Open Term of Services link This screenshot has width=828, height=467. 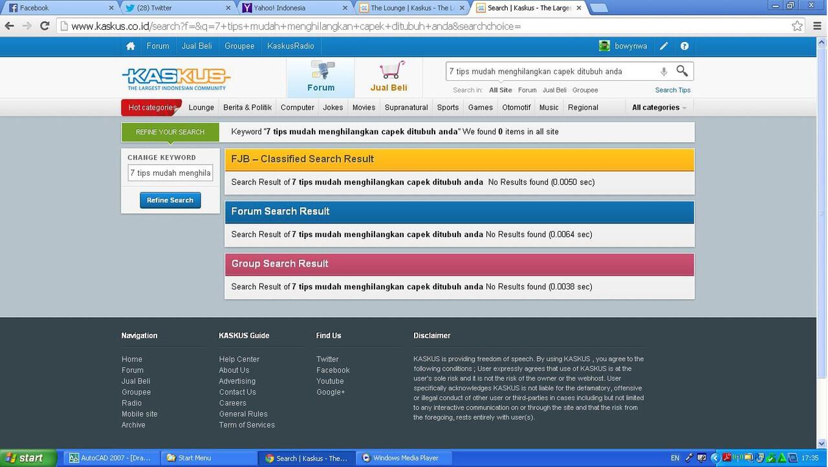tap(246, 425)
